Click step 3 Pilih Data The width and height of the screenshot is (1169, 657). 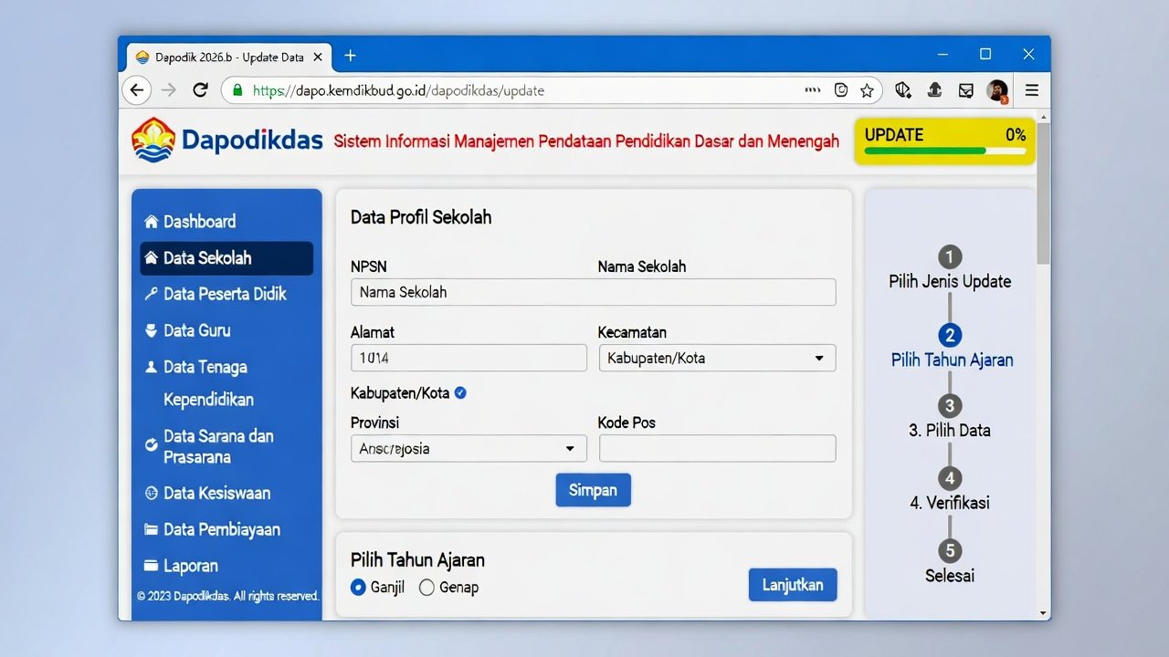point(950,418)
